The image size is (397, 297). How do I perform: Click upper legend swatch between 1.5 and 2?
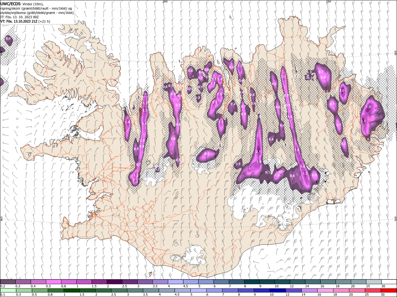click(x=99, y=282)
